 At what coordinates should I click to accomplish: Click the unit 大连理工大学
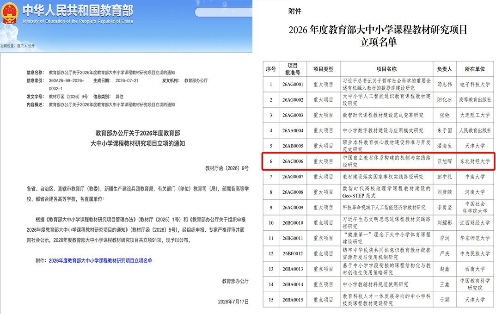click(x=475, y=115)
